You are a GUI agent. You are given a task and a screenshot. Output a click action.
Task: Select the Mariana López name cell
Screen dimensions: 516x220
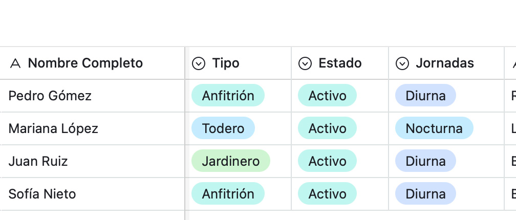tap(92, 128)
